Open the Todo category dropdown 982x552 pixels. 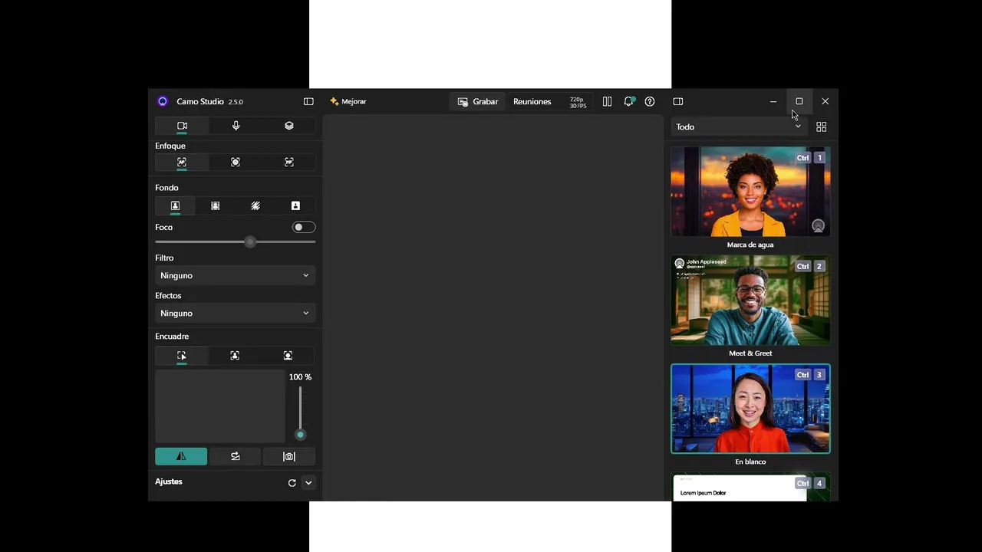[x=738, y=127]
